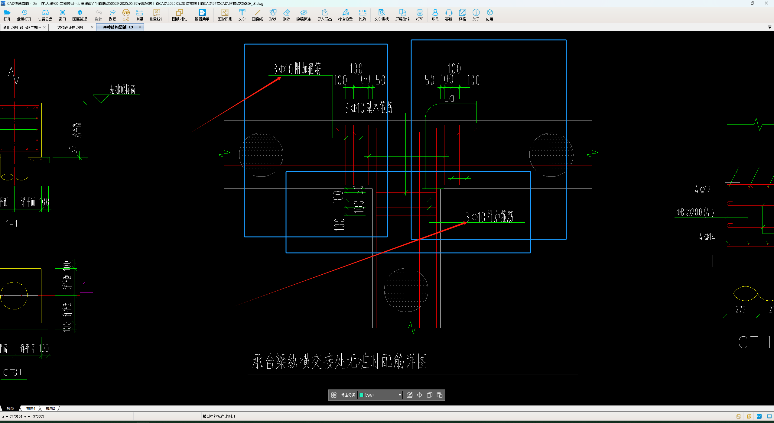This screenshot has width=774, height=423.
Task: Click the copy annotation icon
Action: [x=430, y=395]
